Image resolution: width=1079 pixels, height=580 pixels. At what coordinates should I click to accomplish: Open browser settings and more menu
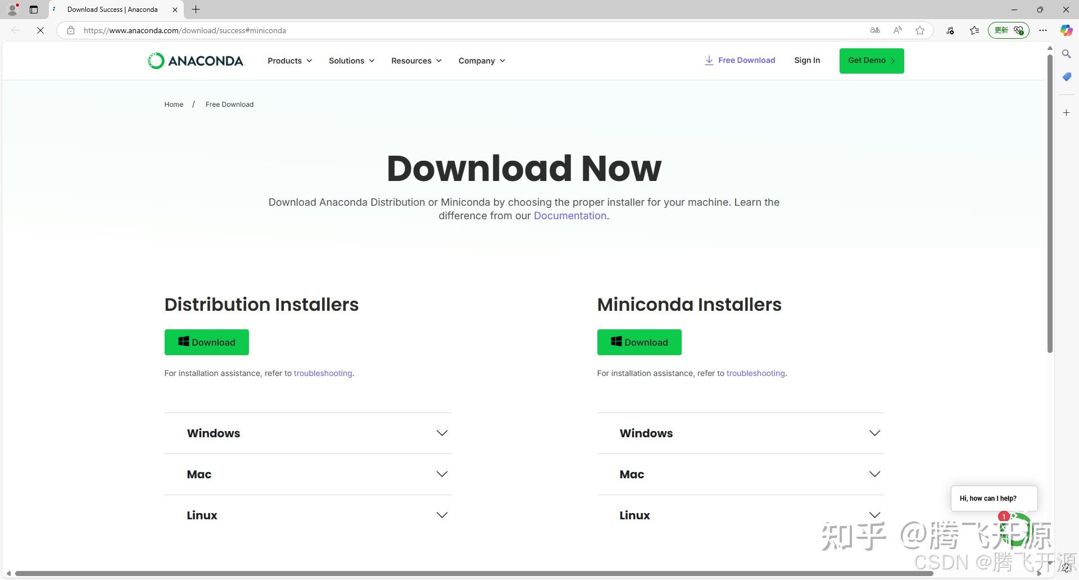1043,30
